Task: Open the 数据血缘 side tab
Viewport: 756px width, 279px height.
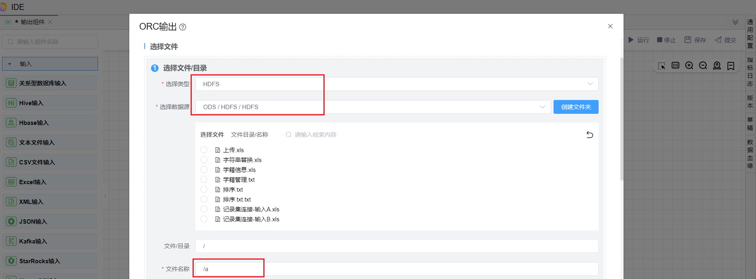Action: (750, 154)
